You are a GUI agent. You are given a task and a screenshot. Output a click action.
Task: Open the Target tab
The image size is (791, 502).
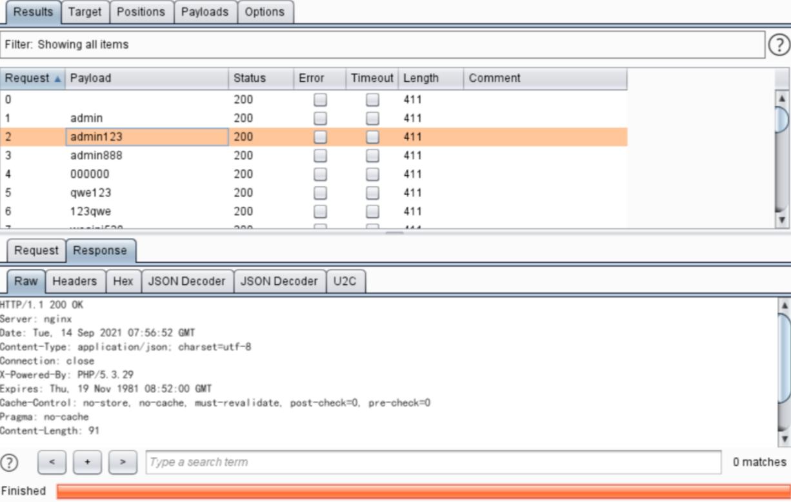(x=85, y=12)
